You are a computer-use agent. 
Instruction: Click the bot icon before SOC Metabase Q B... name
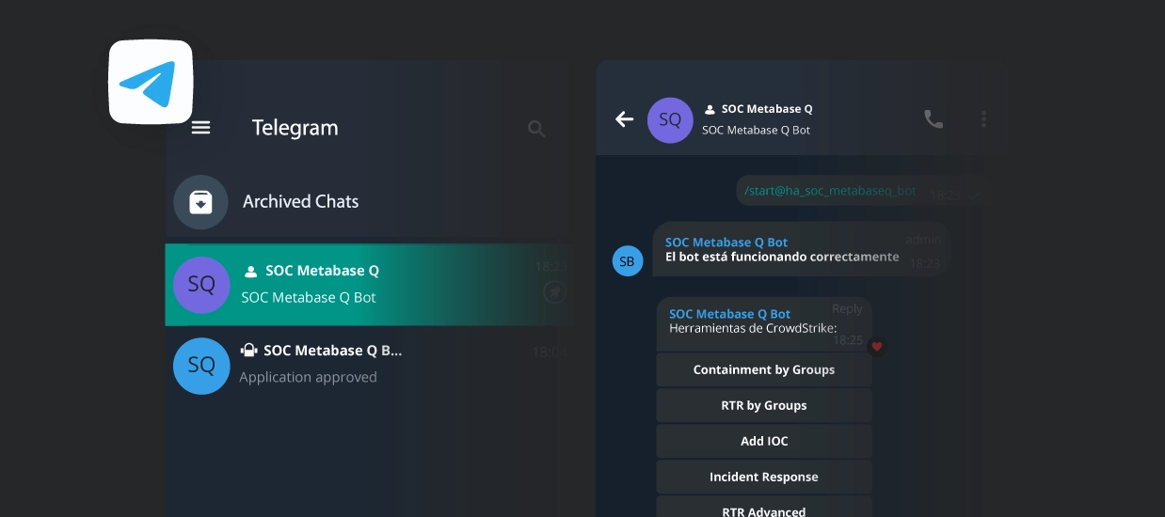(248, 351)
